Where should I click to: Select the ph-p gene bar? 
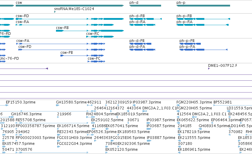[x=203, y=6]
